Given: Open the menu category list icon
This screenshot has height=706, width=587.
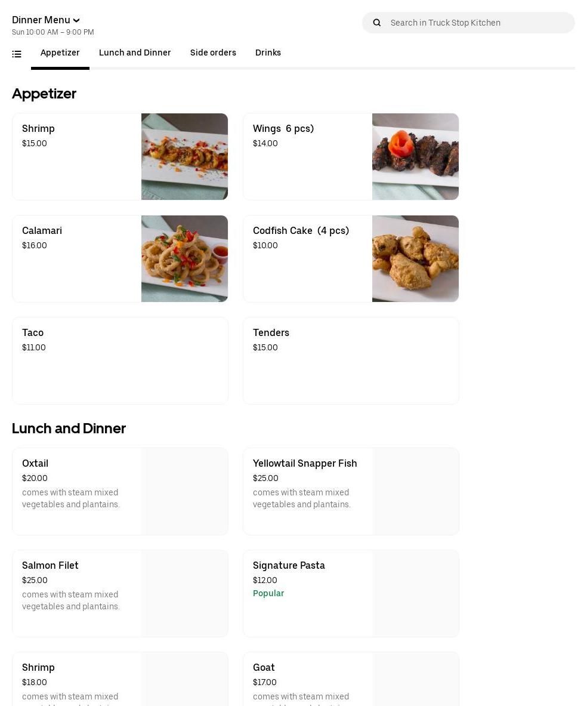Looking at the screenshot, I should (x=17, y=54).
